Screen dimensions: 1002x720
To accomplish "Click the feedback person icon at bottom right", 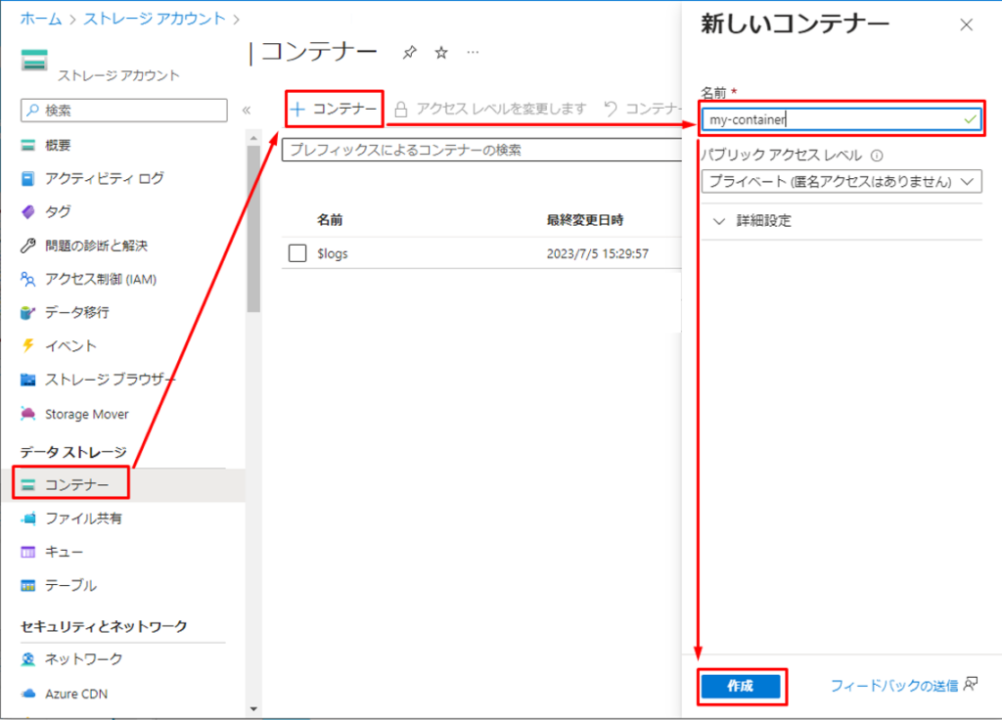I will tap(971, 684).
